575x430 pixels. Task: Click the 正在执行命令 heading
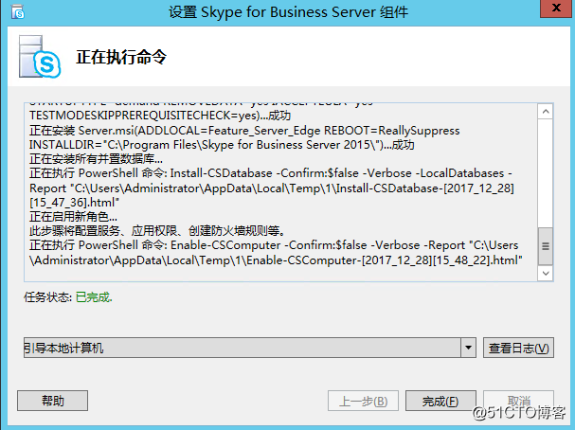click(121, 57)
